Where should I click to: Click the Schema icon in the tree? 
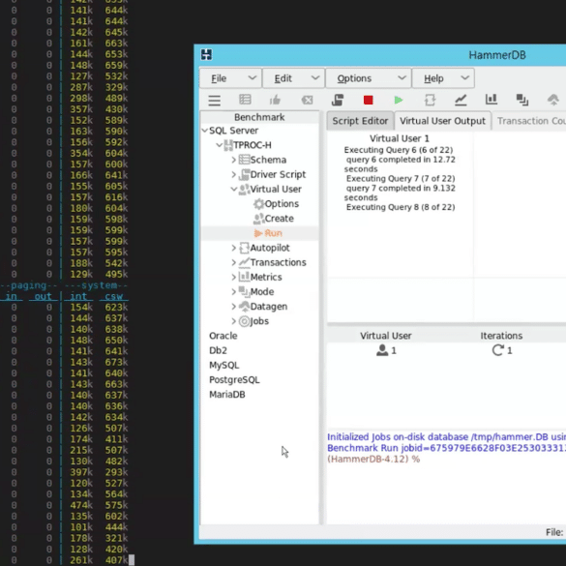(x=245, y=160)
